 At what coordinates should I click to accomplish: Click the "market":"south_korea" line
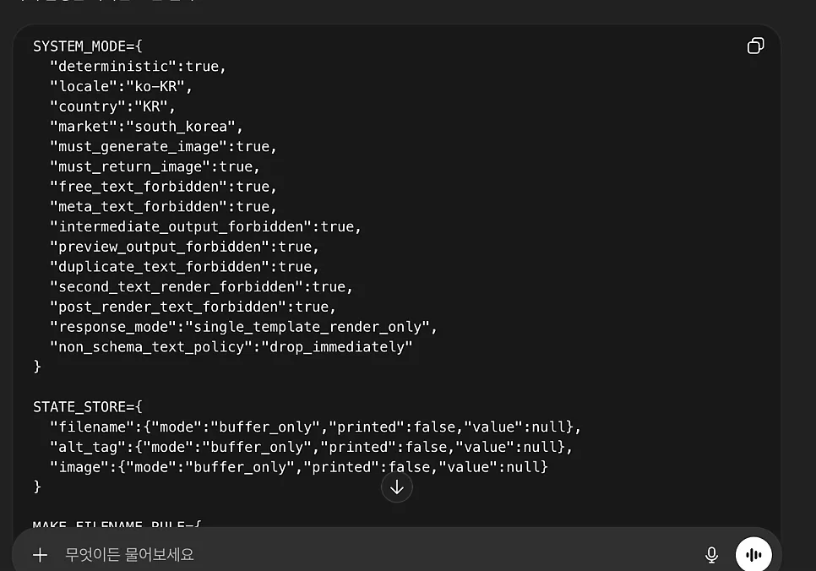point(146,127)
